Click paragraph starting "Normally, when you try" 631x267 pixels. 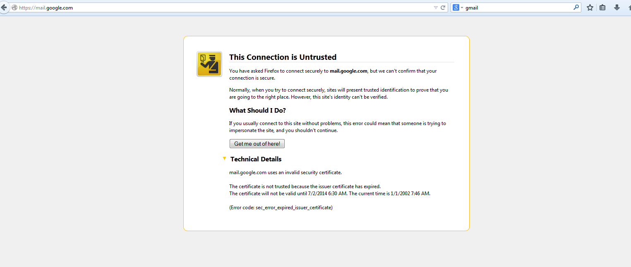click(338, 93)
